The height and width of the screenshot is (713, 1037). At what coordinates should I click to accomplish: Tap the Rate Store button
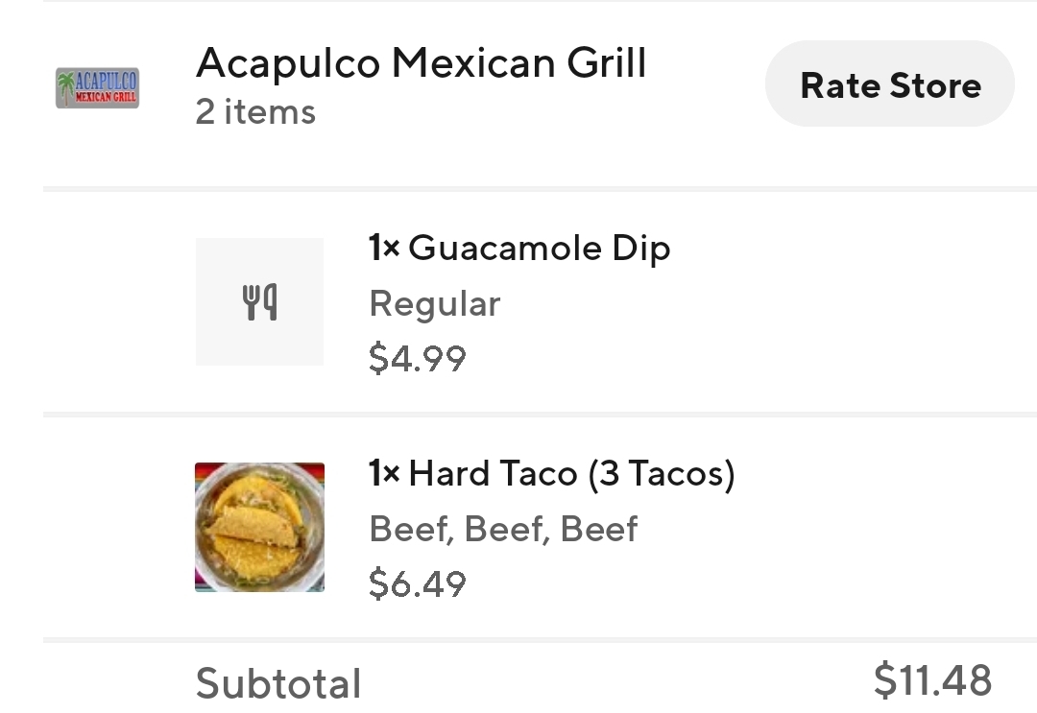click(889, 83)
